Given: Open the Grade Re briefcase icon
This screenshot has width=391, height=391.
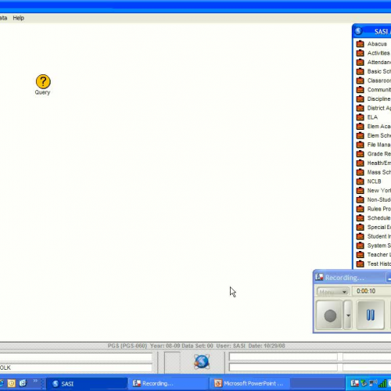Looking at the screenshot, I should (360, 154).
